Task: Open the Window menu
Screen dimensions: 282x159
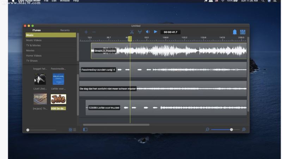Action: click(x=65, y=1)
